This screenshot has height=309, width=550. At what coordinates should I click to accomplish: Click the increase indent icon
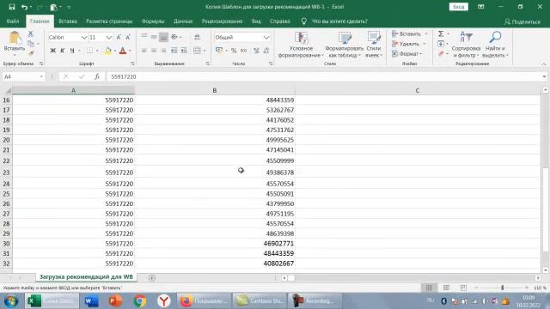184,51
